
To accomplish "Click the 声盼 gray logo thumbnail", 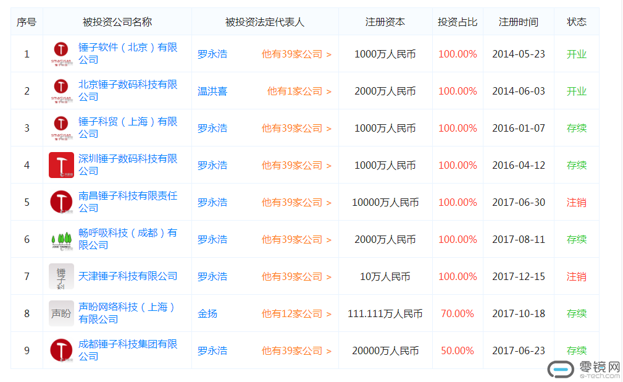I will tap(61, 313).
